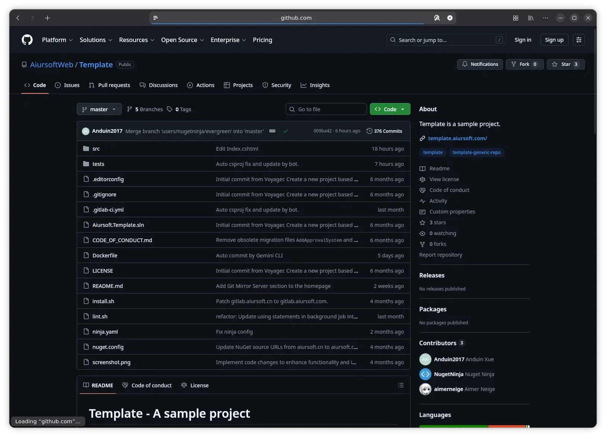Click inside the Go to file field

[x=326, y=109]
